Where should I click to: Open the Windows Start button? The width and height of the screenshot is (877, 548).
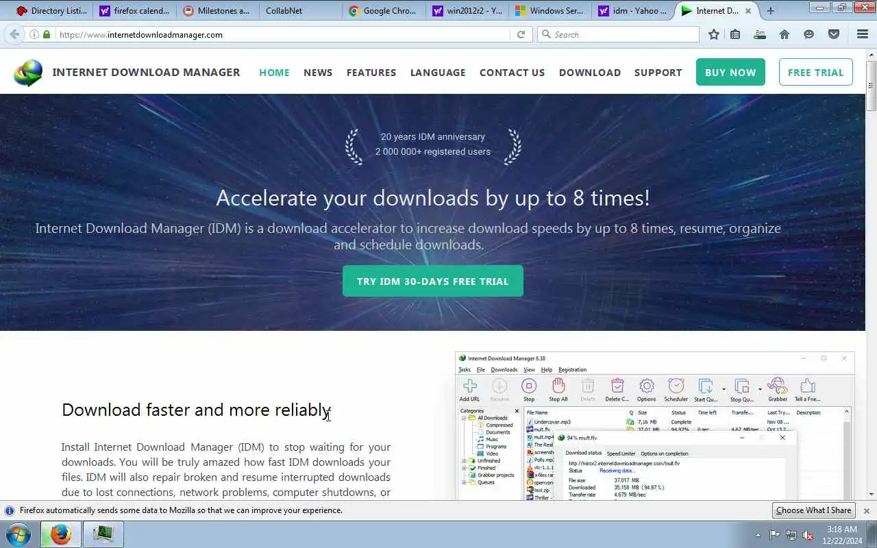pyautogui.click(x=18, y=534)
